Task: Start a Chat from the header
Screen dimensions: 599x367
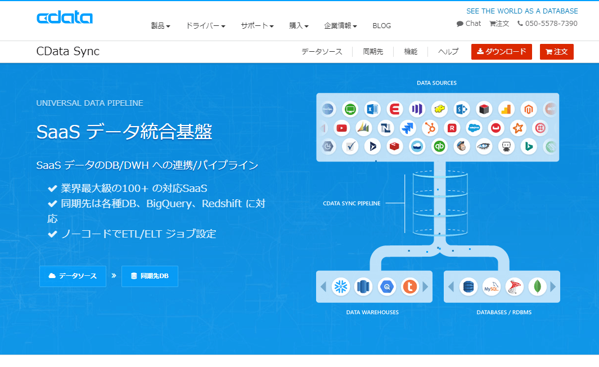Action: pos(469,23)
